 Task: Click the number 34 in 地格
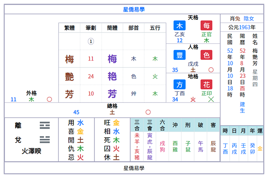pos(175,99)
